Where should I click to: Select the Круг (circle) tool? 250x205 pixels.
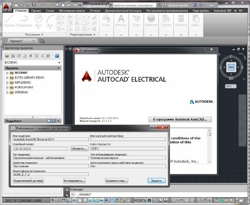(38, 21)
